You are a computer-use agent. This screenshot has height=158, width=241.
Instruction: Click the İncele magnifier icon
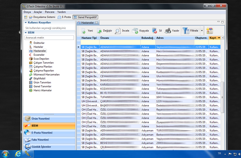pos(118,31)
